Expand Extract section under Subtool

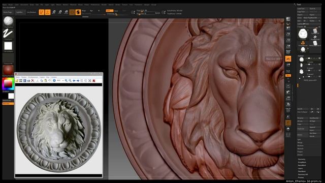pos(300,155)
